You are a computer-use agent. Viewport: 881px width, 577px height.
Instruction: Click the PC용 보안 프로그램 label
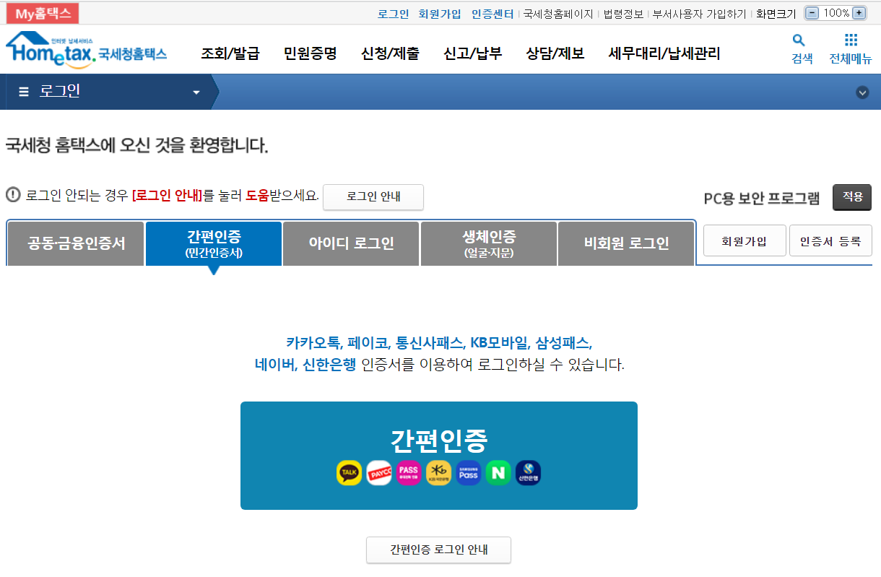tap(762, 199)
